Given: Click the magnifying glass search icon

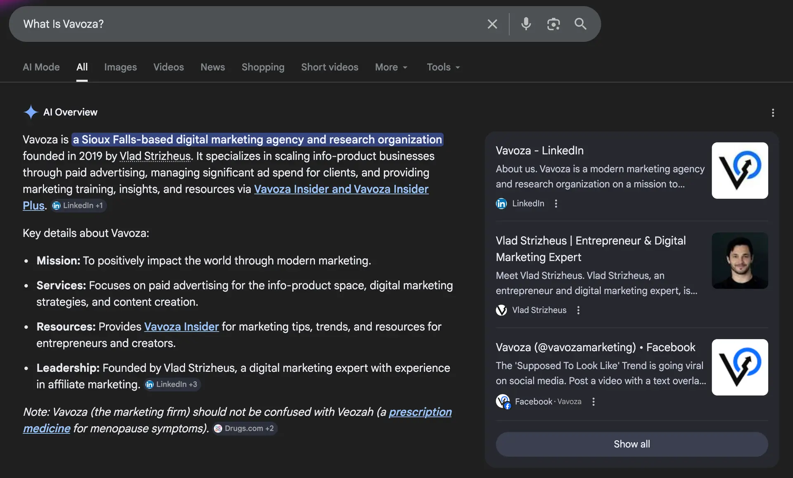Looking at the screenshot, I should pyautogui.click(x=580, y=24).
